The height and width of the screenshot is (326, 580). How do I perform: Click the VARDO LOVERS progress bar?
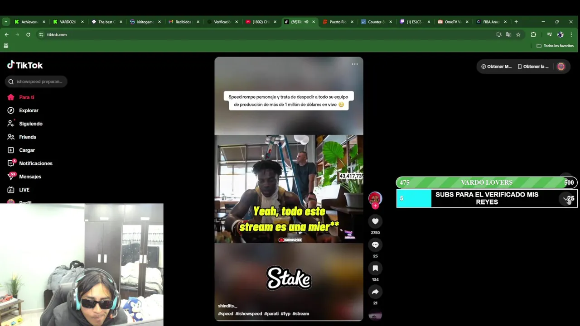click(487, 182)
